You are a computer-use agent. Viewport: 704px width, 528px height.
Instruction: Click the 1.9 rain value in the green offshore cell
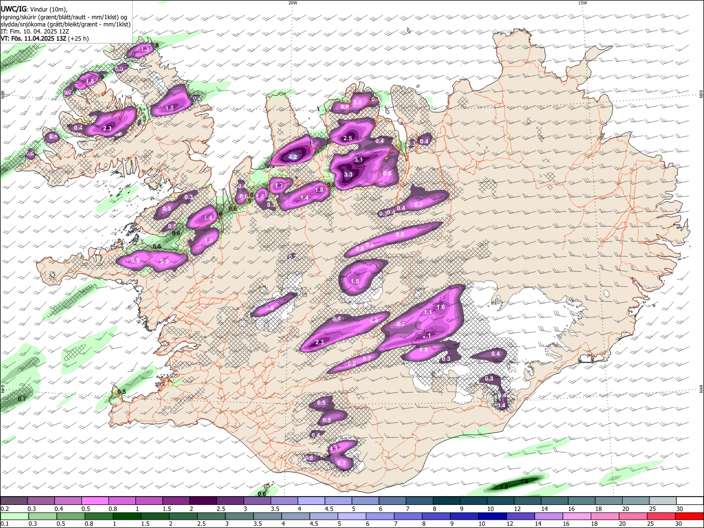click(524, 481)
